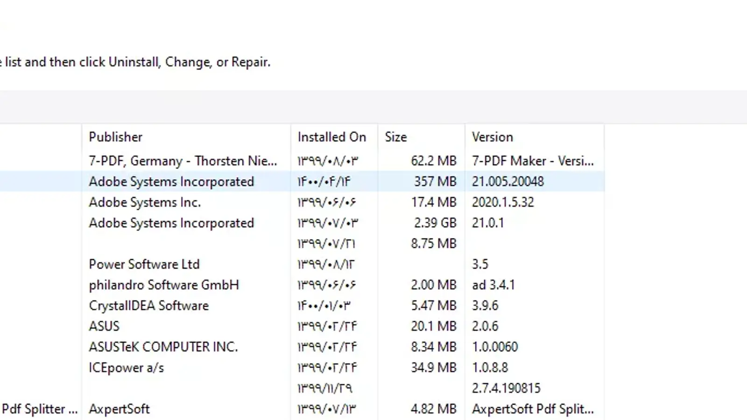The height and width of the screenshot is (420, 747).
Task: Select the philandro Software GmbH entry
Action: (163, 285)
